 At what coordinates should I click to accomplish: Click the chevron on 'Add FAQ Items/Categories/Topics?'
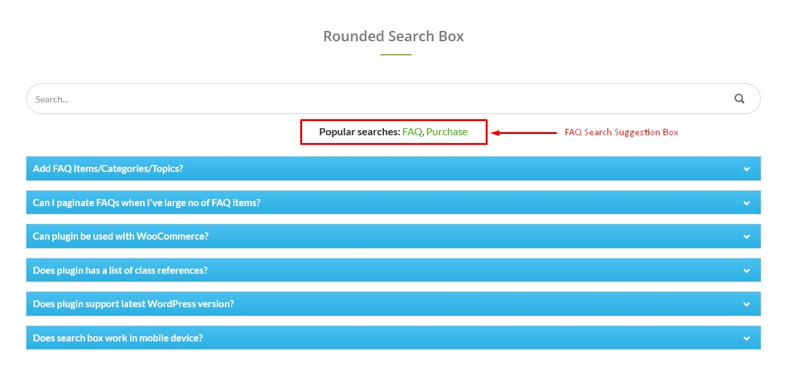point(747,168)
